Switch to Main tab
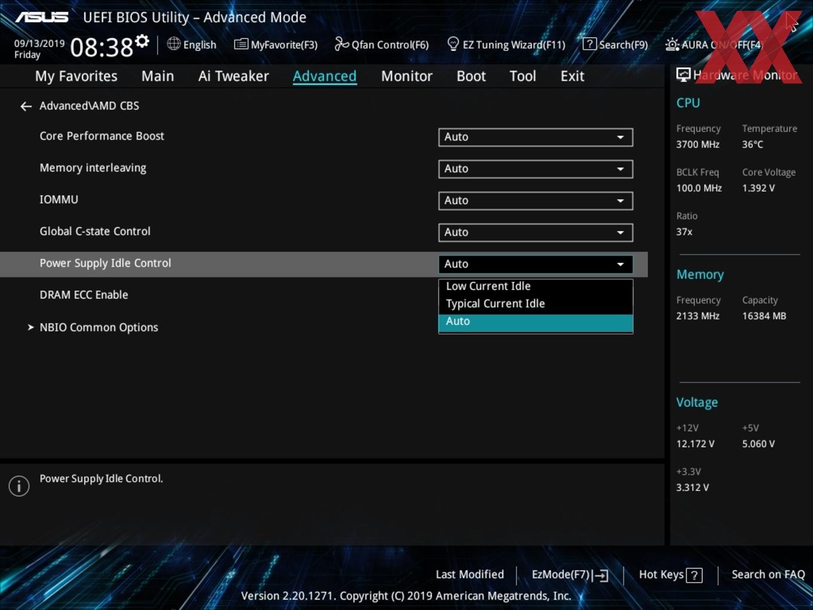This screenshot has height=610, width=813. (x=158, y=76)
